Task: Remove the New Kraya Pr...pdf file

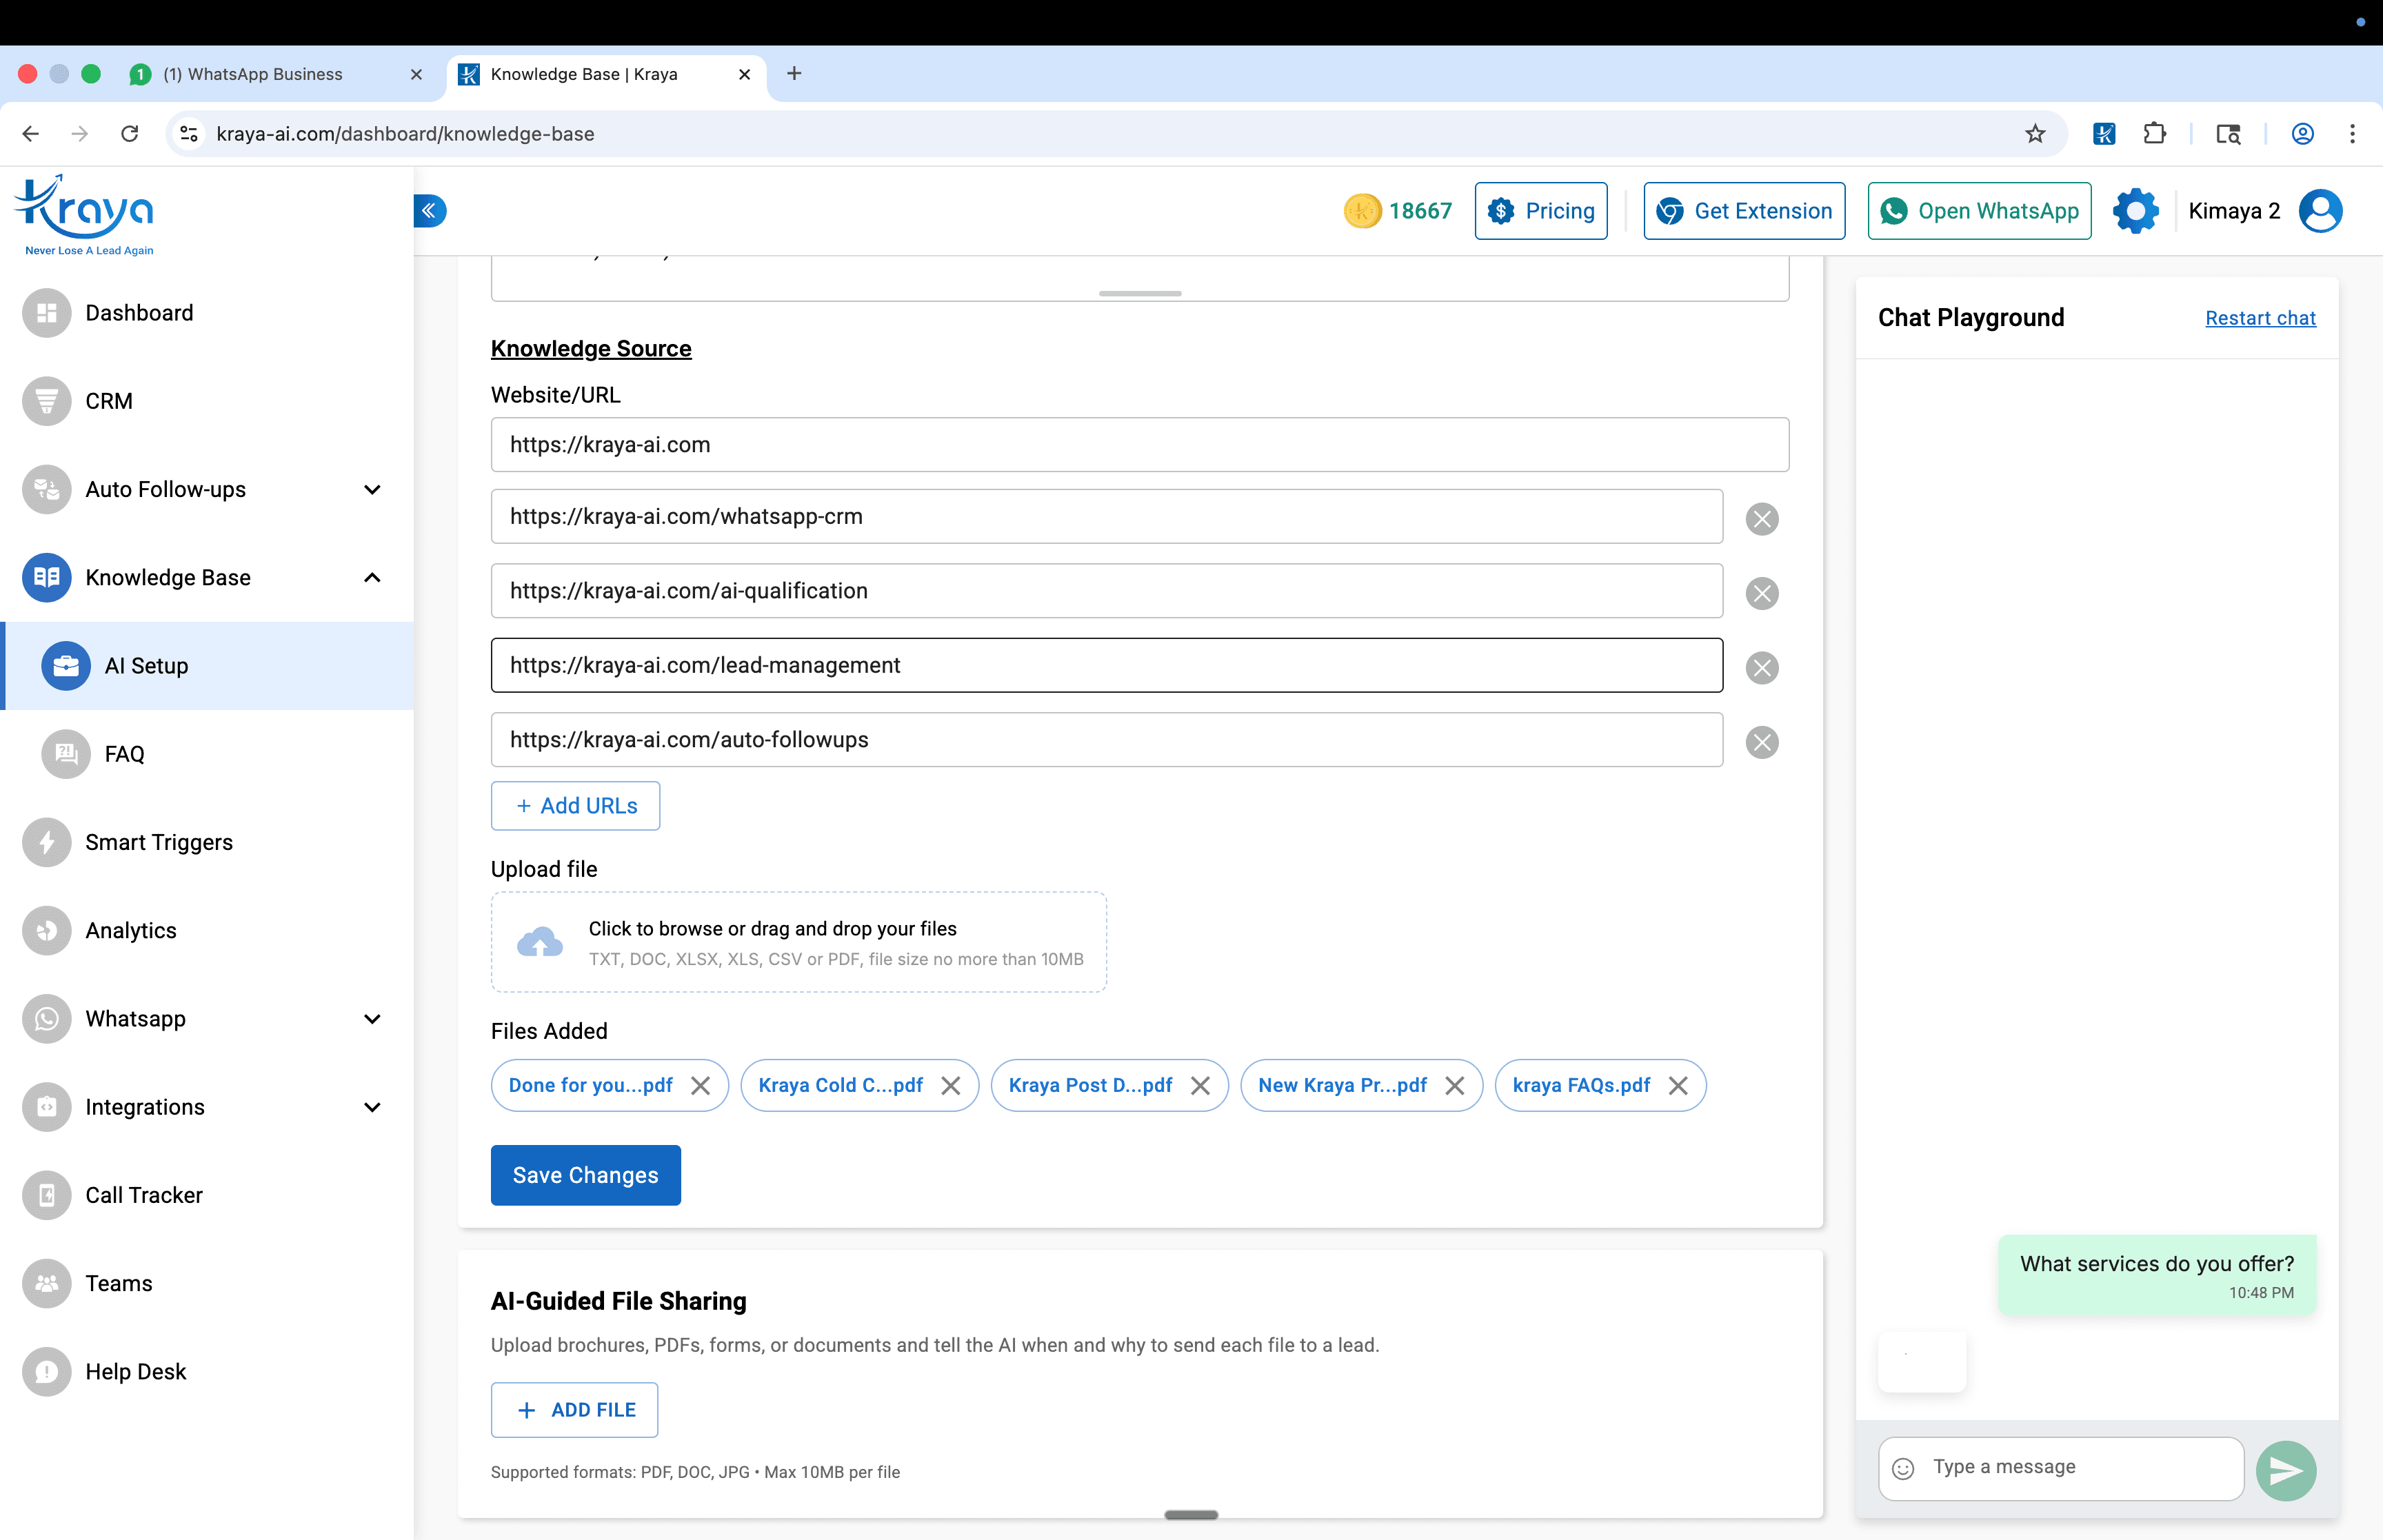Action: pyautogui.click(x=1455, y=1085)
